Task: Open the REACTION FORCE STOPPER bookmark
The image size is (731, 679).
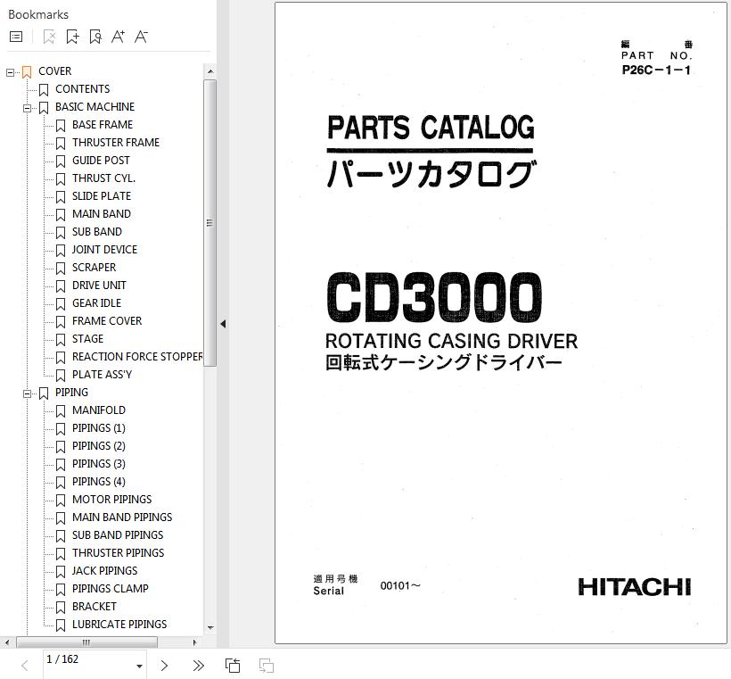Action: 137,357
